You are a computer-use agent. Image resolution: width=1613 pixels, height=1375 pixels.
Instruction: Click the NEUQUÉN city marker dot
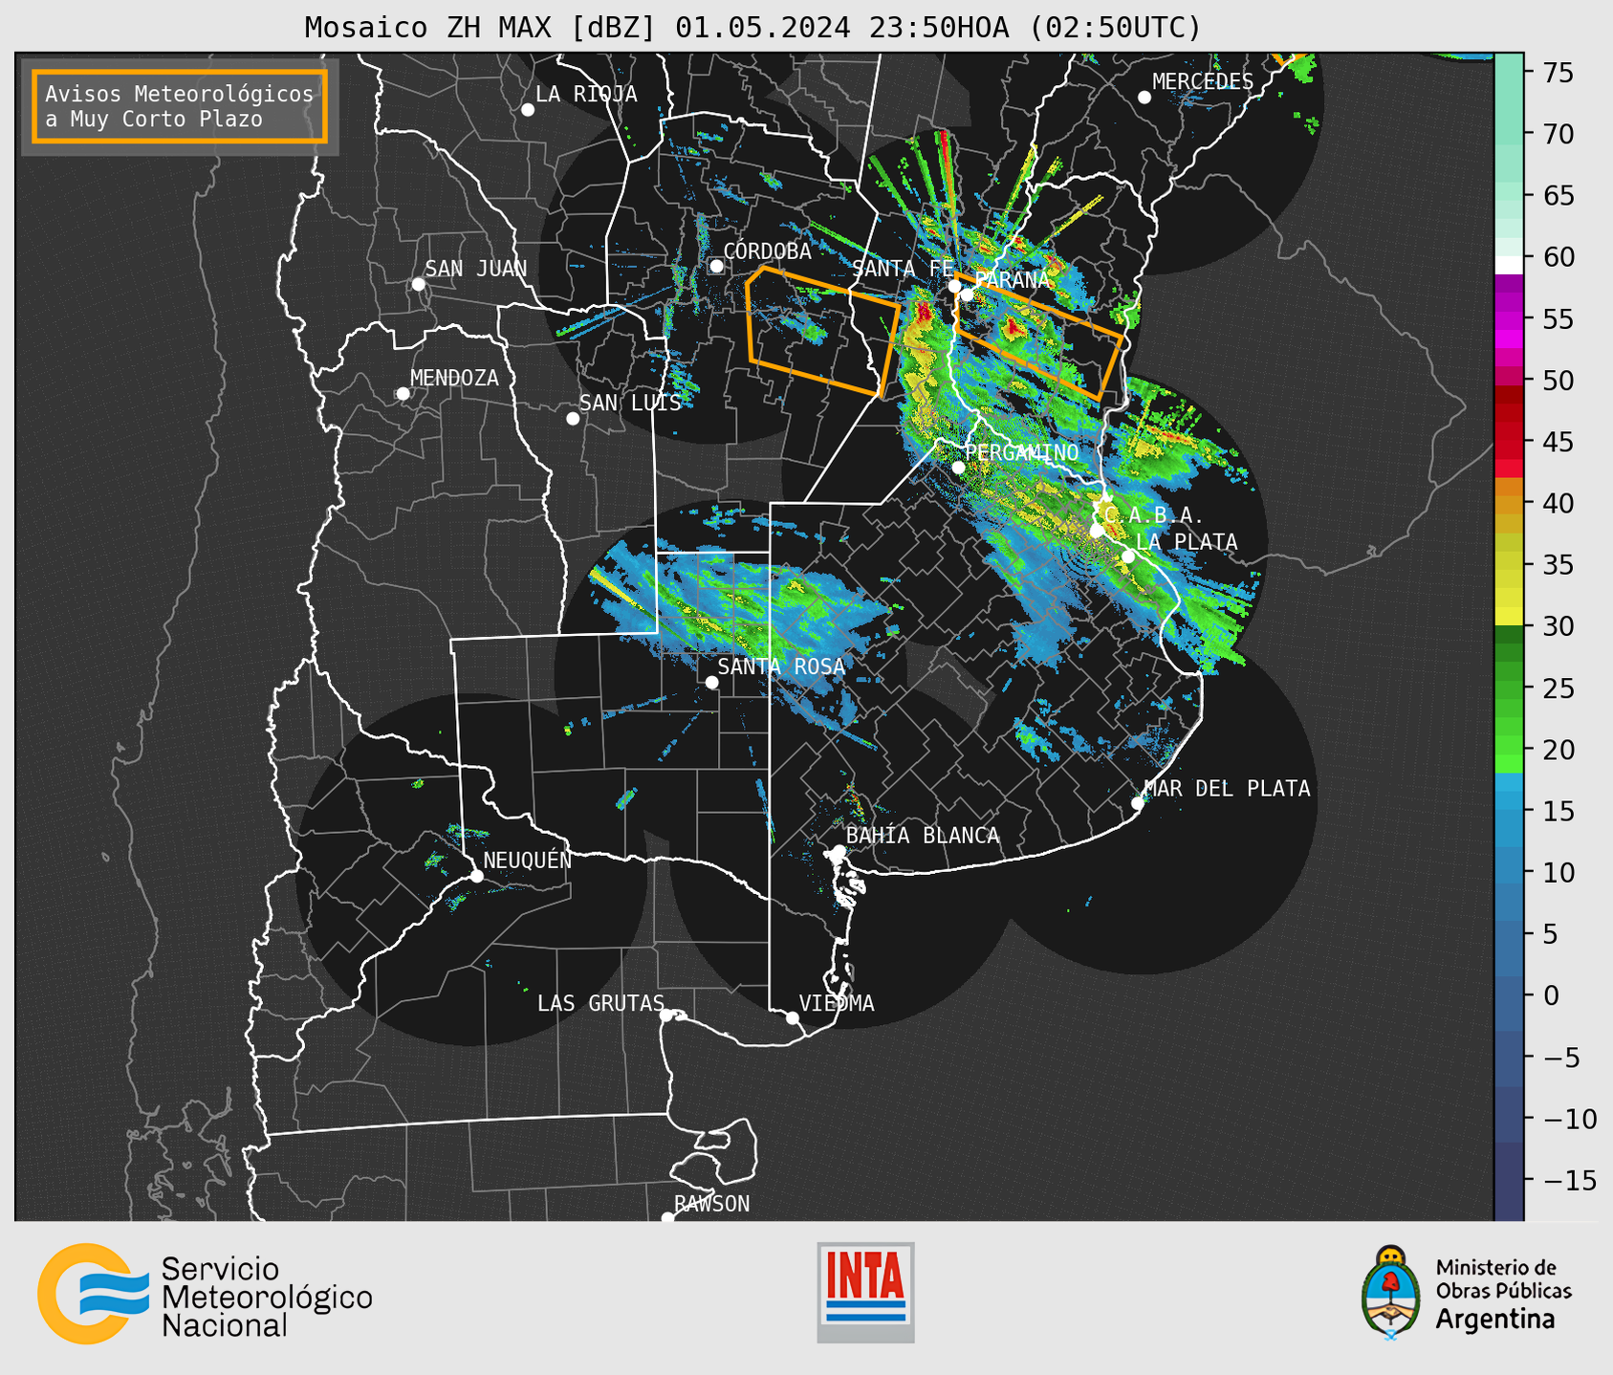click(476, 876)
